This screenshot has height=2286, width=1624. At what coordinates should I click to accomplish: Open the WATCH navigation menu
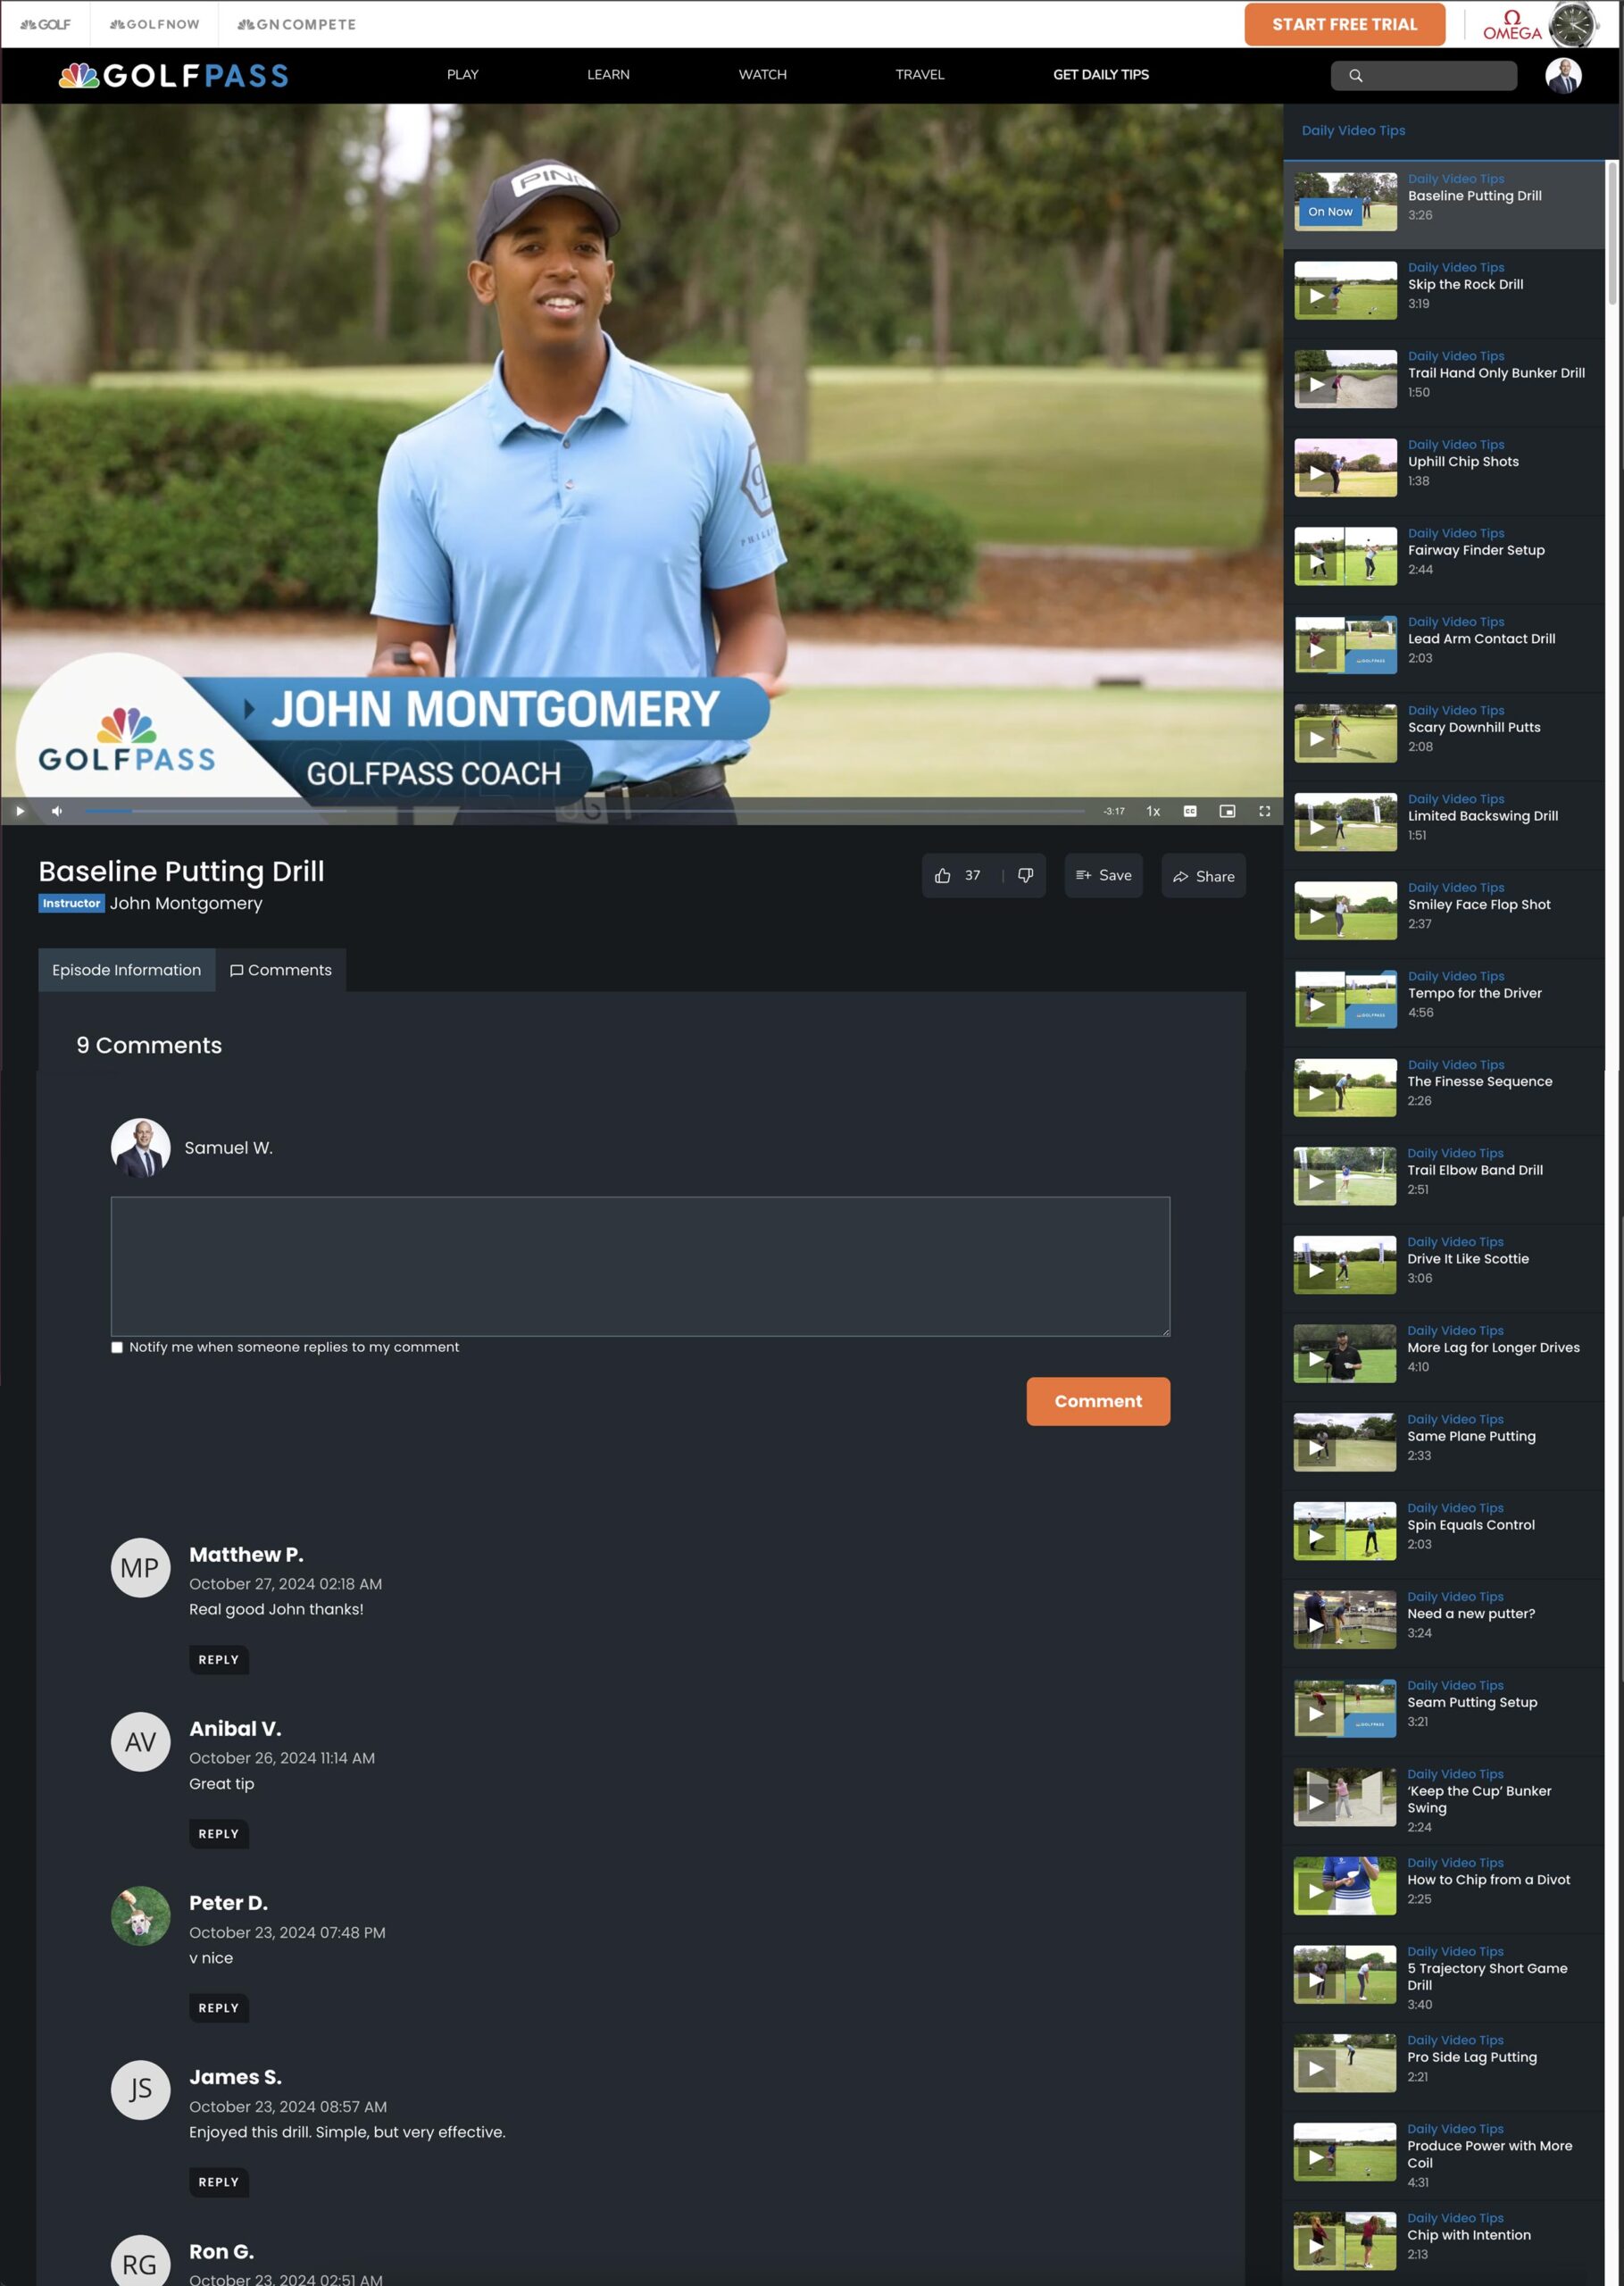point(762,75)
